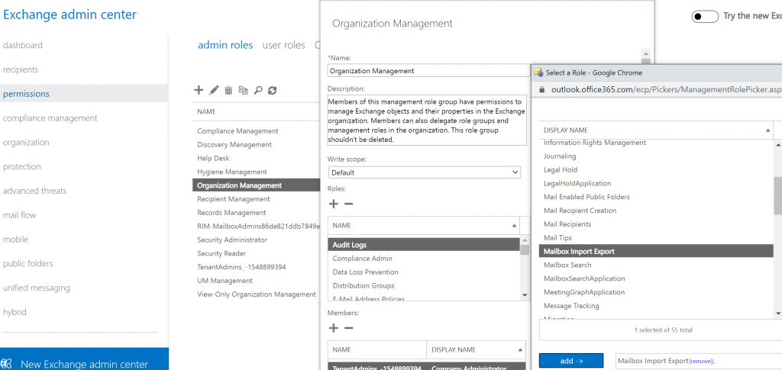Open dashboard in left navigation

coord(23,45)
